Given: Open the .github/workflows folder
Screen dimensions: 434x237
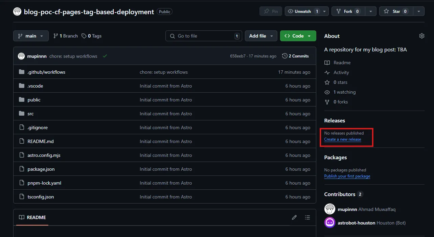Looking at the screenshot, I should click(x=46, y=72).
